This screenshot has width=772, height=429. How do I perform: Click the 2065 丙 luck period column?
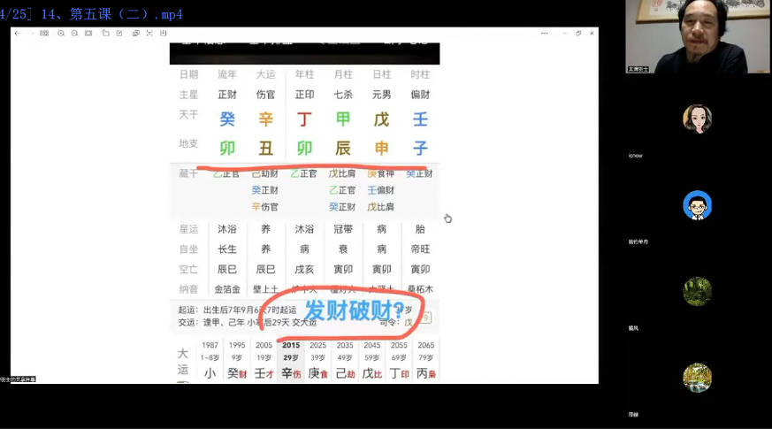tap(425, 363)
